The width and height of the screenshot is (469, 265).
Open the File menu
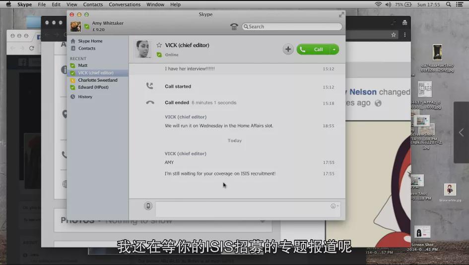click(42, 4)
